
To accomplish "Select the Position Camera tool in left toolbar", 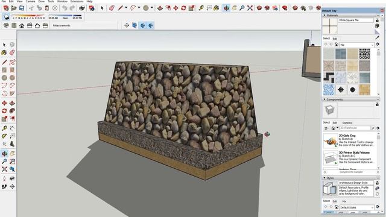I will pyautogui.click(x=4, y=178).
